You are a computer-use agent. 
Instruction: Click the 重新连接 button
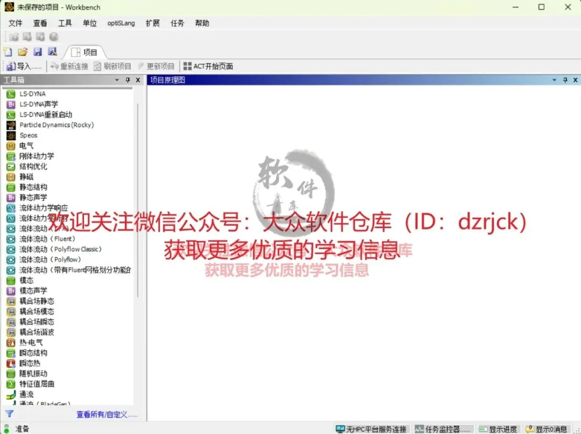pos(69,66)
